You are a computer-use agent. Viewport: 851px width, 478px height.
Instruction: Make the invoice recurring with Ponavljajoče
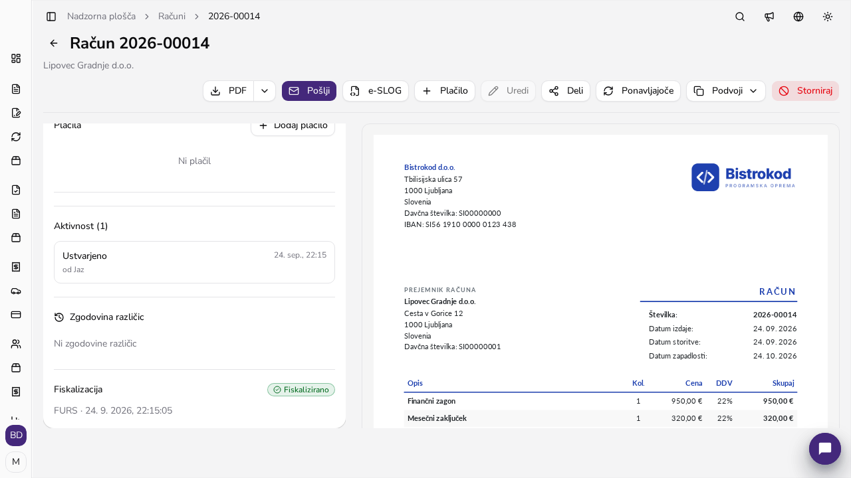tap(638, 91)
